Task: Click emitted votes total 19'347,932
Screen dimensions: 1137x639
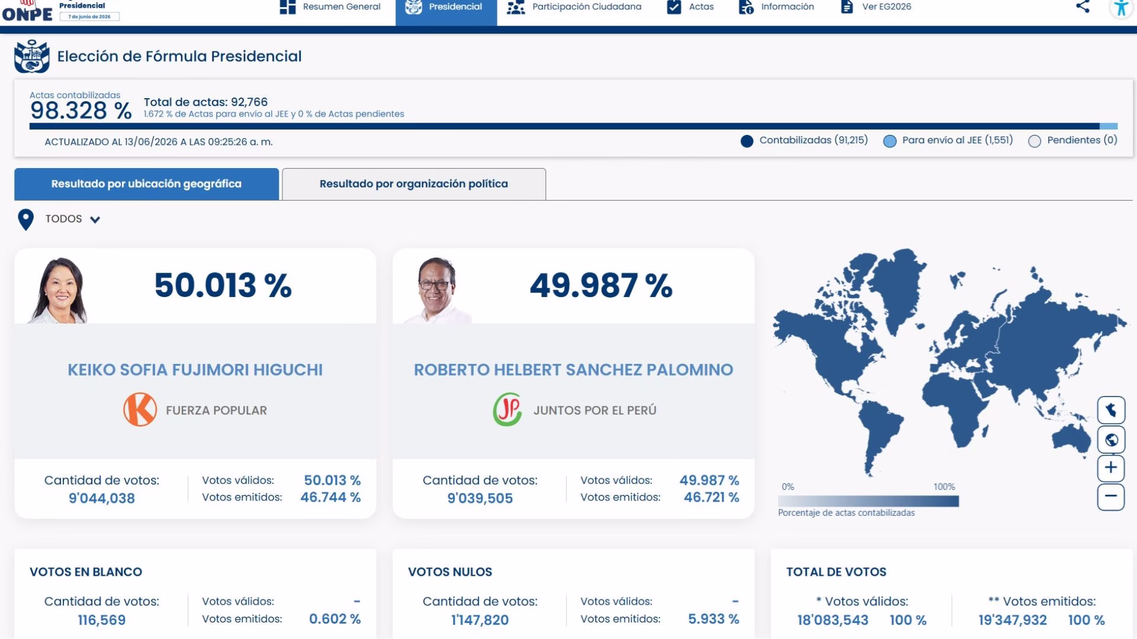Action: point(1013,620)
